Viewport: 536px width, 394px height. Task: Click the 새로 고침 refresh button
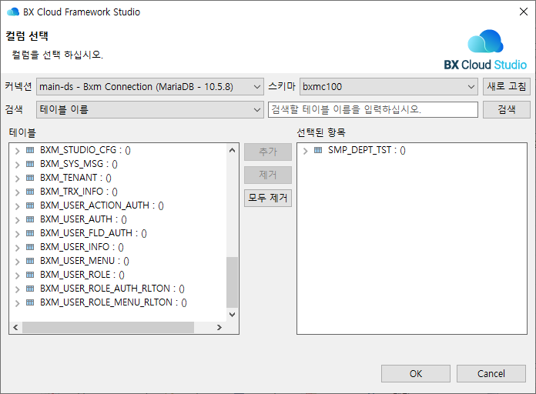(507, 87)
